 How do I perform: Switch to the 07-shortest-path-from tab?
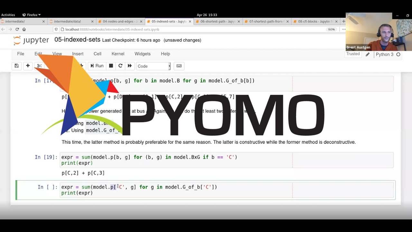[x=267, y=21]
